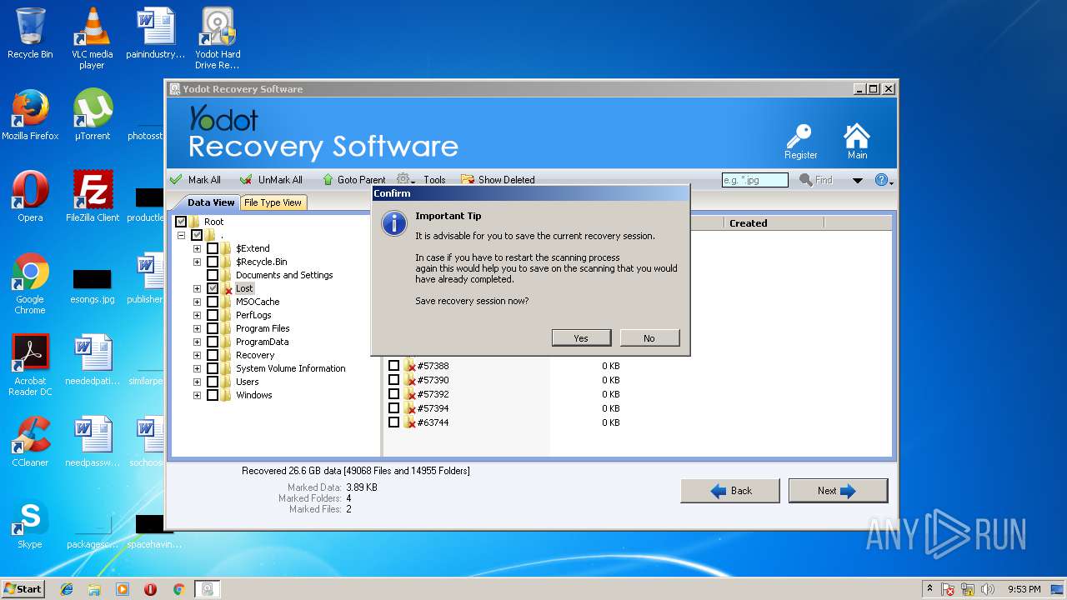The height and width of the screenshot is (600, 1067).
Task: Toggle the PerfLogs checkbox
Action: coord(213,315)
